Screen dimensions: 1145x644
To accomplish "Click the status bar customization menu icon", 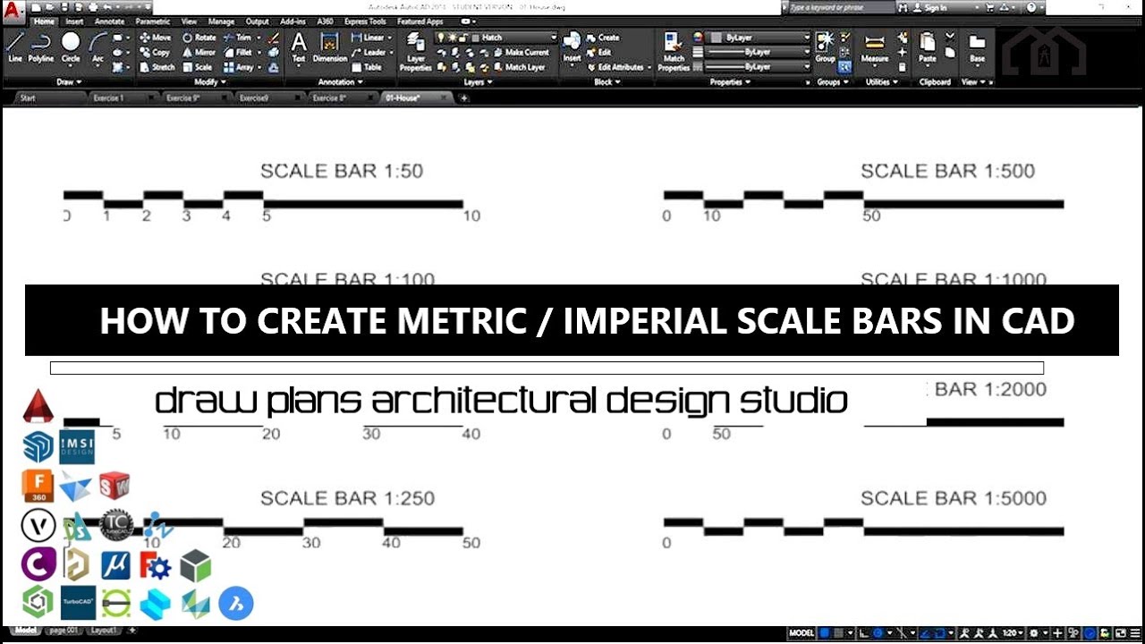I will coord(1135,633).
